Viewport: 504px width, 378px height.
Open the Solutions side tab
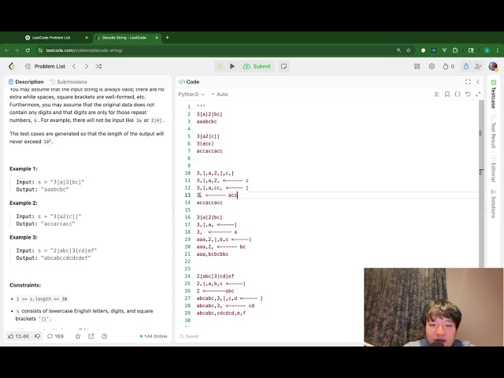(x=494, y=204)
